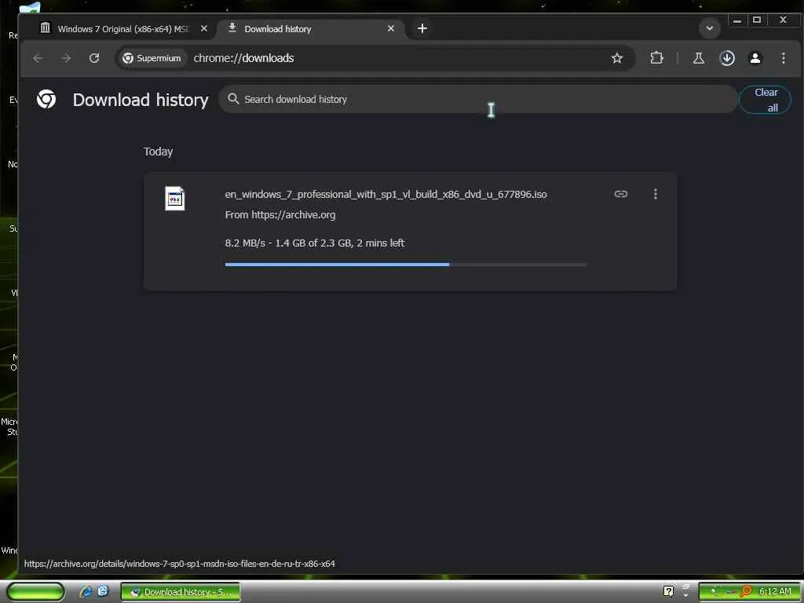Reload the downloads page

pyautogui.click(x=94, y=58)
